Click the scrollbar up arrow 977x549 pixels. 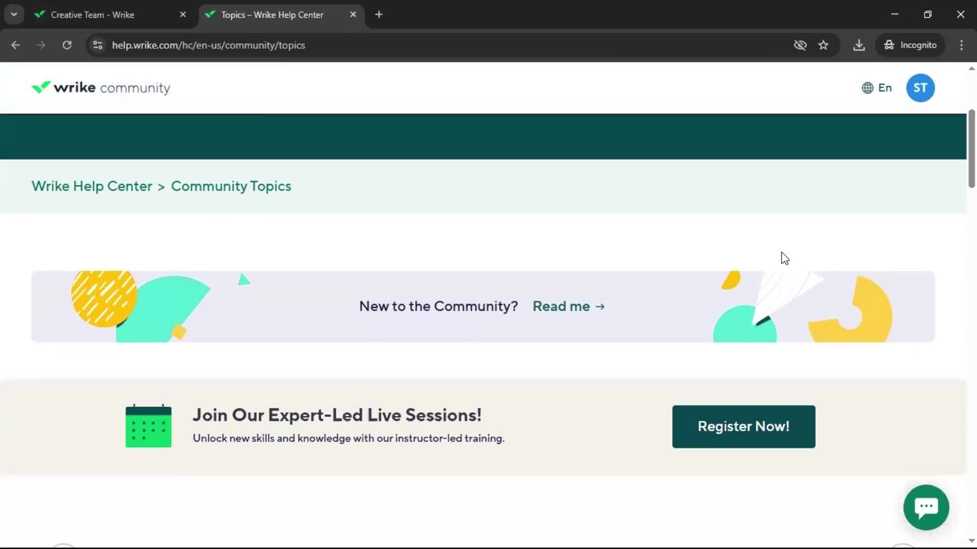click(x=971, y=68)
